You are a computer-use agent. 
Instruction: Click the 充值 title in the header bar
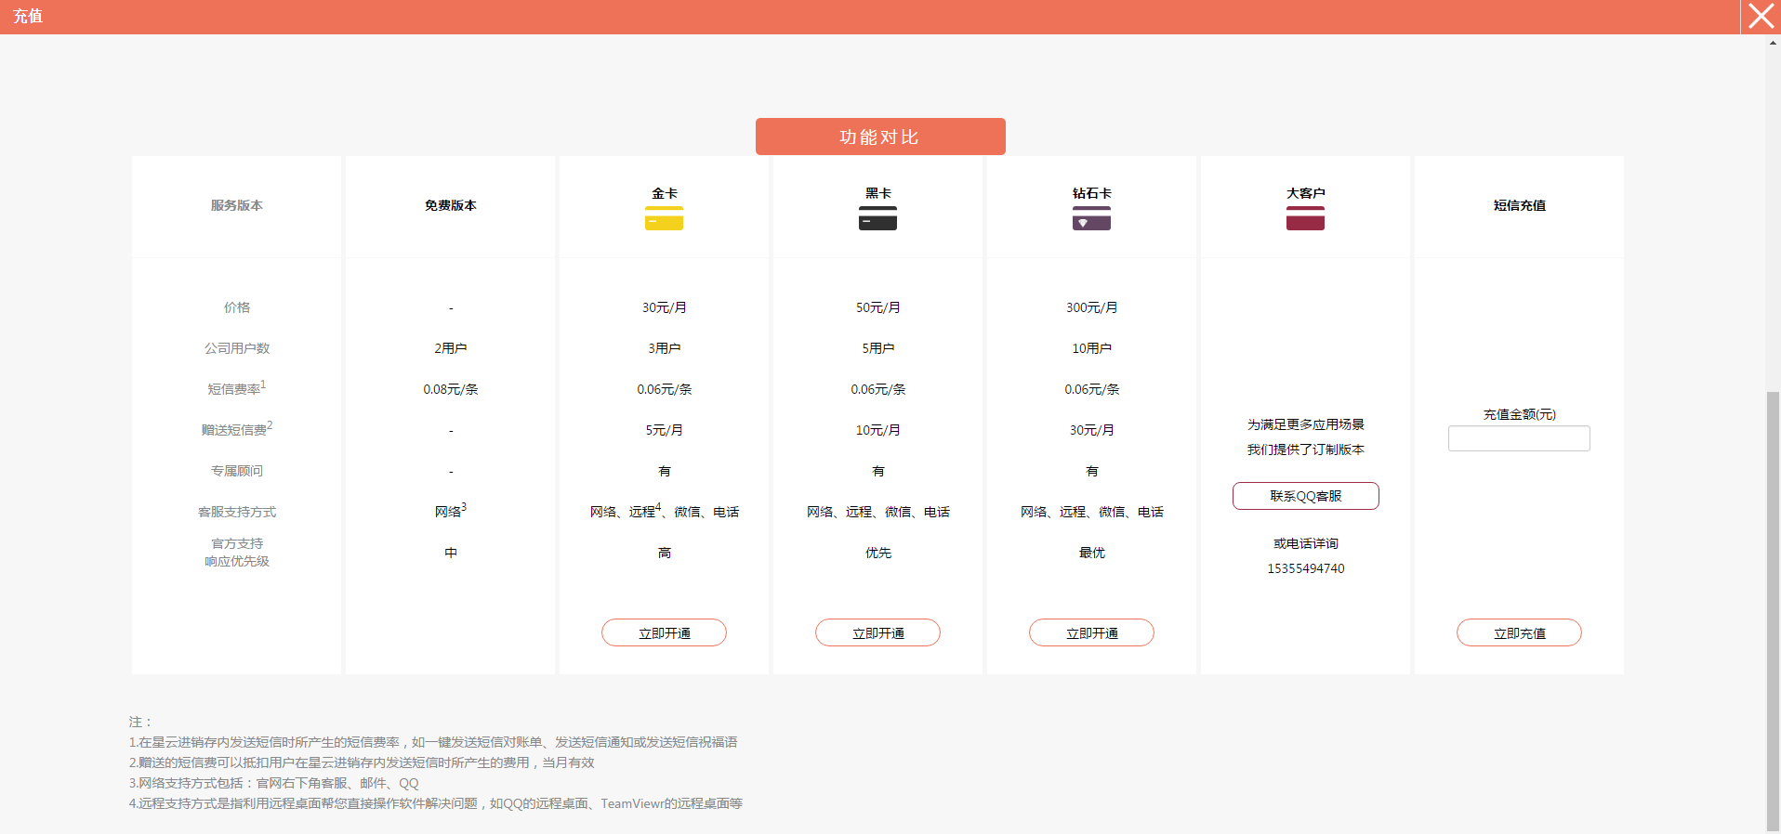[28, 16]
